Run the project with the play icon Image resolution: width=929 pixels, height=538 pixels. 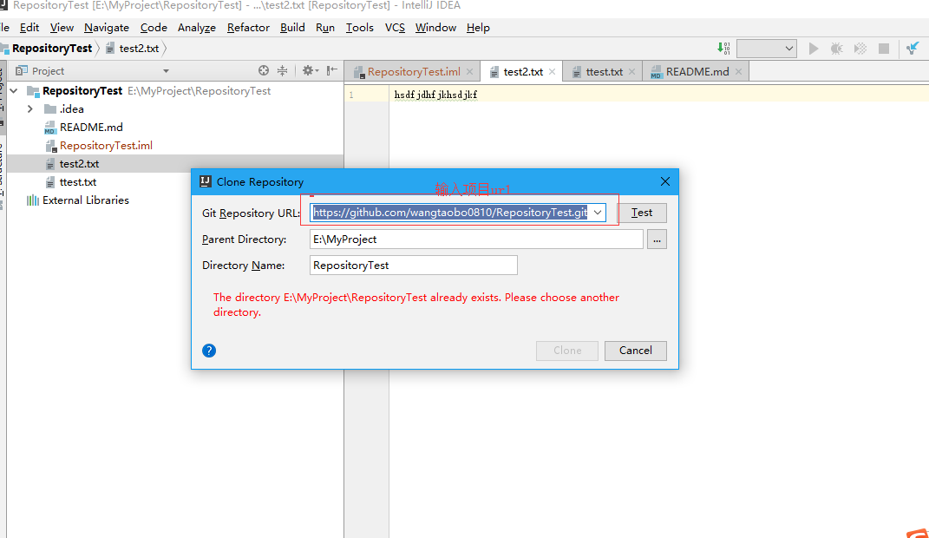[814, 49]
